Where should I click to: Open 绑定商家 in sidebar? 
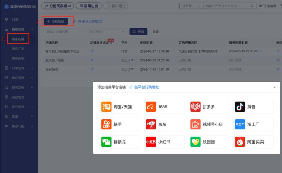[x=18, y=58]
